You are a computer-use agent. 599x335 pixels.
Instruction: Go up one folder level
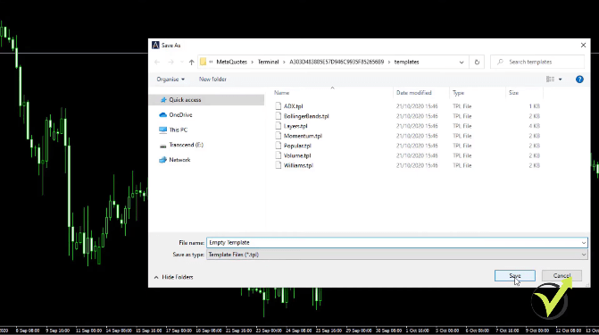(x=191, y=62)
